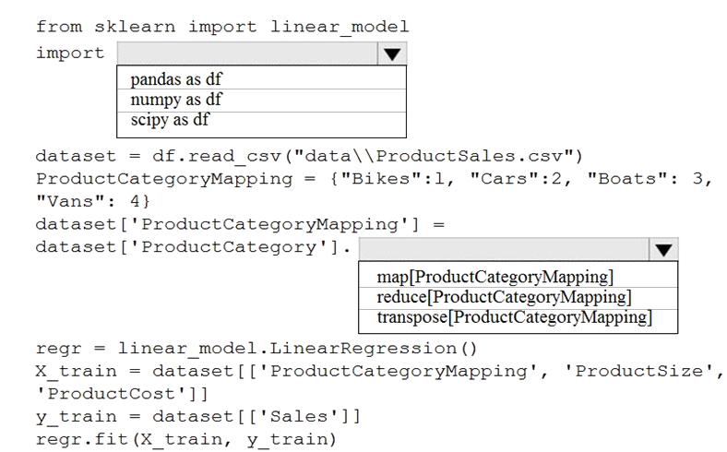This screenshot has height=452, width=727.
Task: Click the empty import selection field
Action: click(247, 54)
